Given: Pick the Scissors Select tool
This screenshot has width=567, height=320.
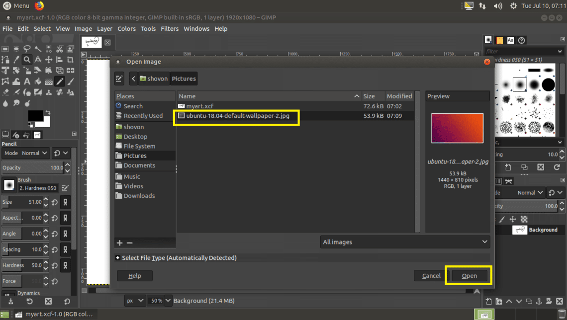Looking at the screenshot, I should 60,49.
